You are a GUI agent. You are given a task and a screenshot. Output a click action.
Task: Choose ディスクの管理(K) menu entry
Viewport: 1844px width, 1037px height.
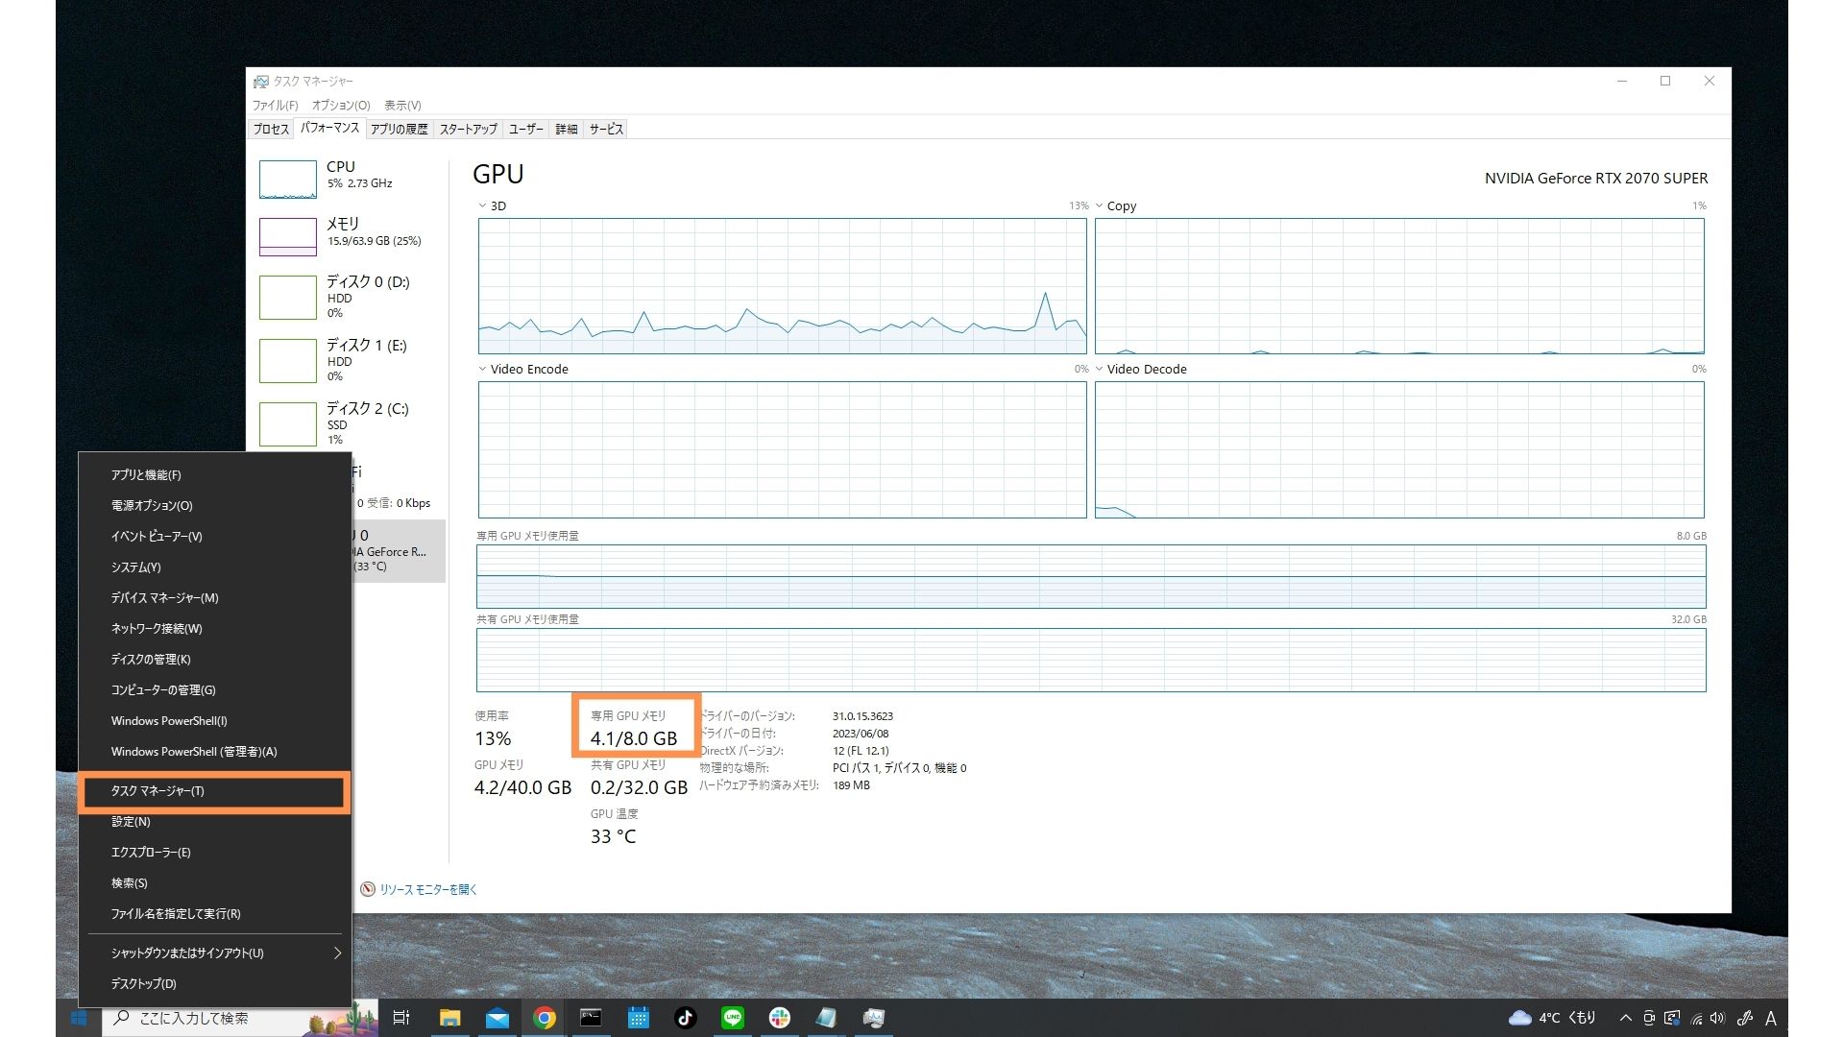click(215, 659)
